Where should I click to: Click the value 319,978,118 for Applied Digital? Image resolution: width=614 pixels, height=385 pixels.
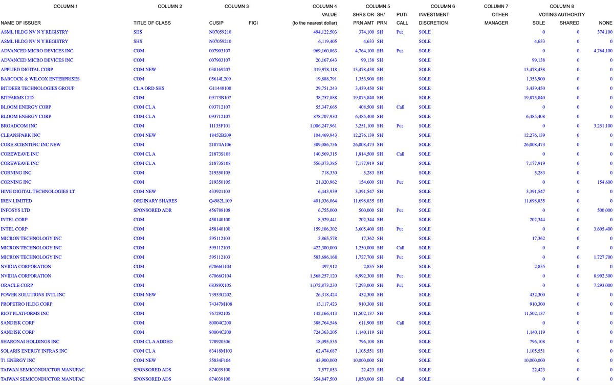coord(325,69)
